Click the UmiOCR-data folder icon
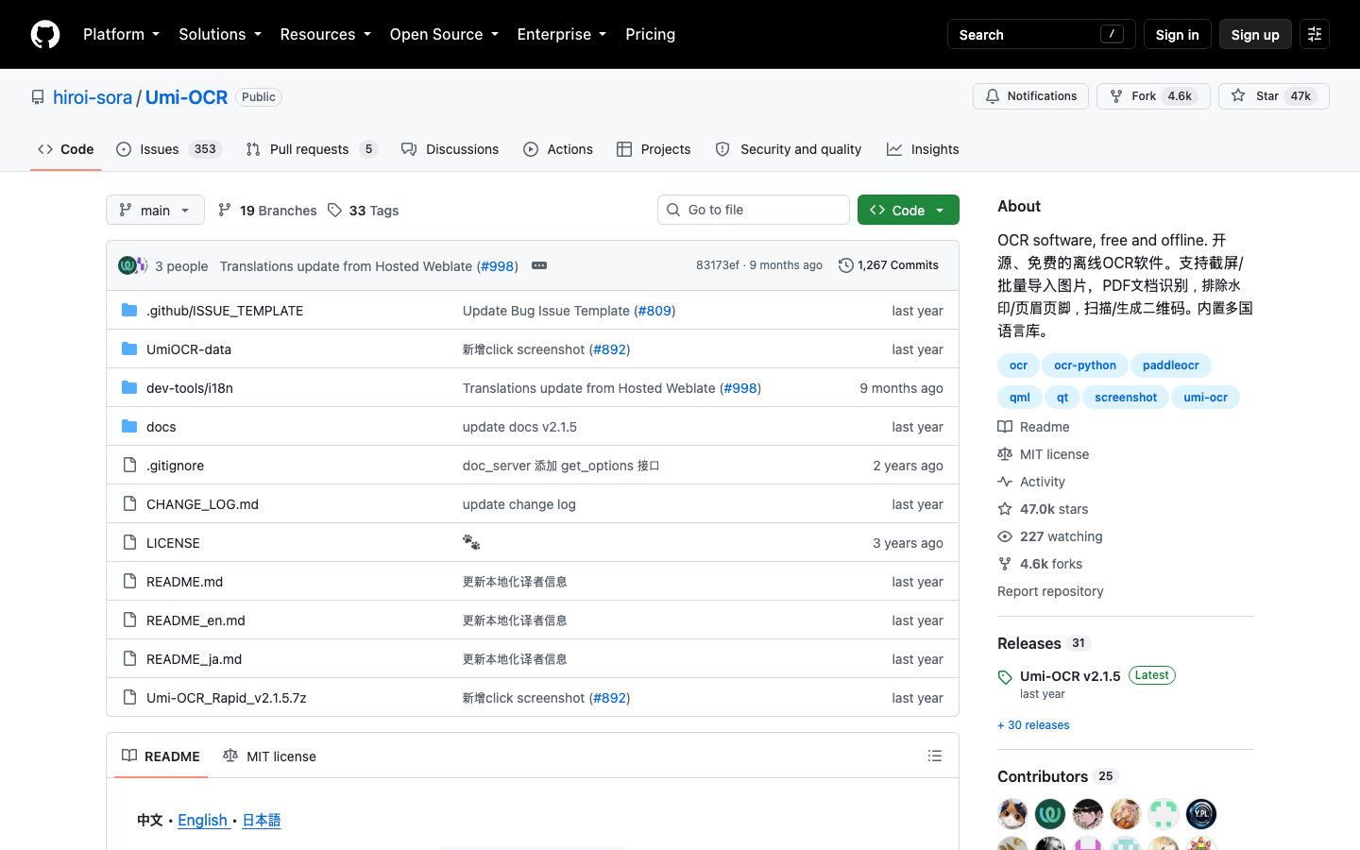The width and height of the screenshot is (1360, 850). 129,349
